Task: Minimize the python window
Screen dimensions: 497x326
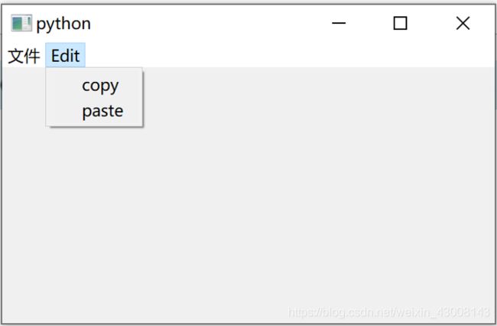Action: [339, 23]
